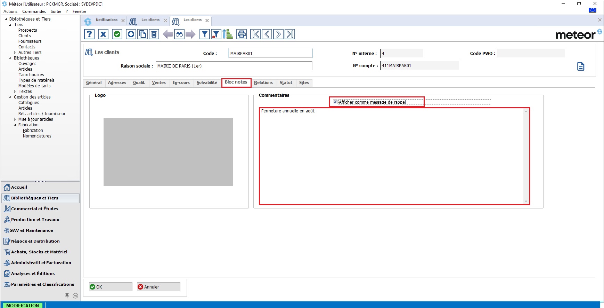Uncheck 'Afficher comme message de rappel'
The height and width of the screenshot is (308, 604).
(335, 102)
